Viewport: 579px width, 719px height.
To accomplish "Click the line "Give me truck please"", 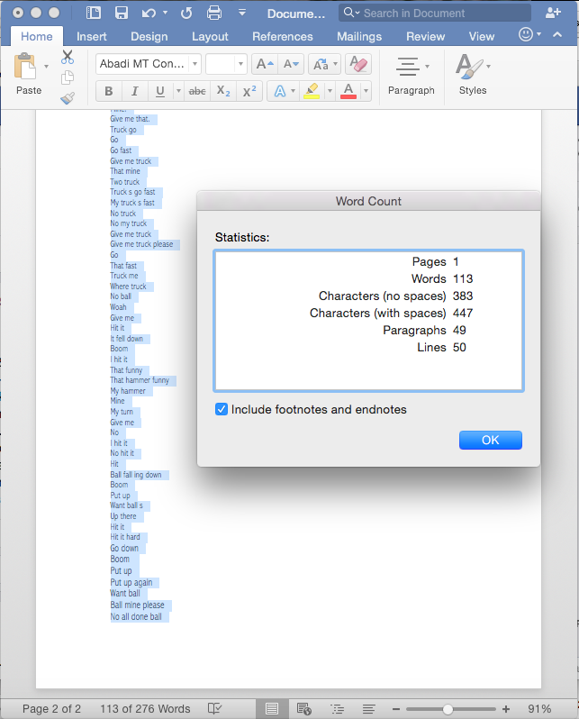I will click(141, 244).
